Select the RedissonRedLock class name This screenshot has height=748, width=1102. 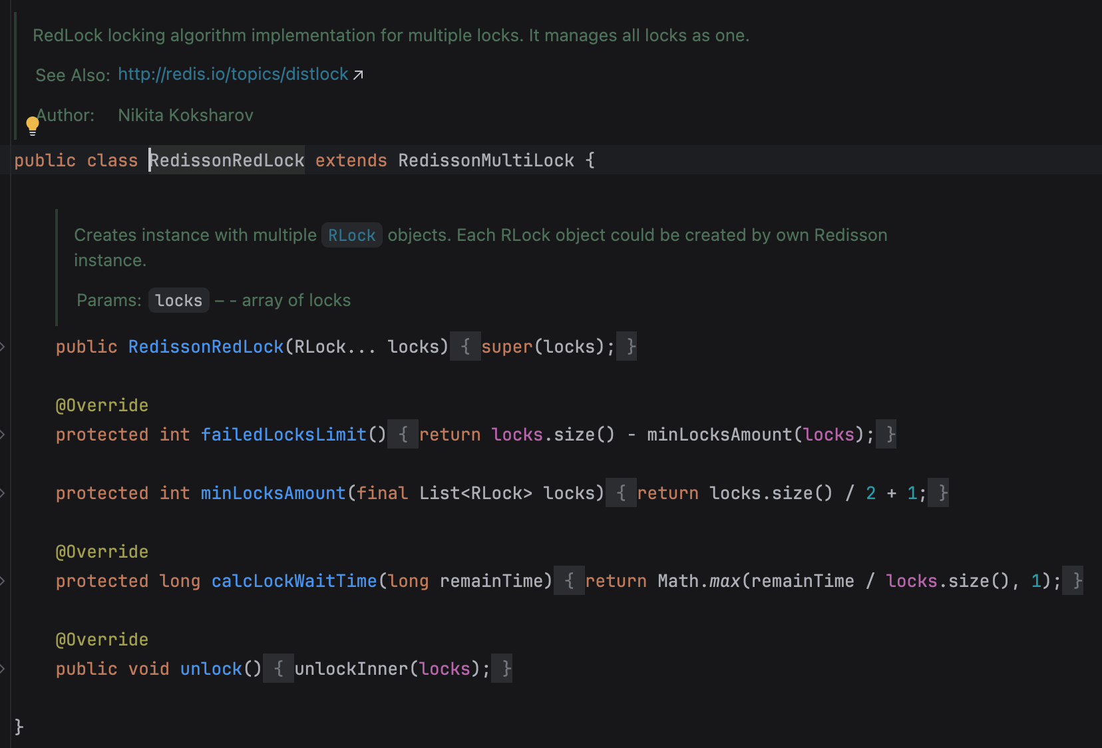coord(226,160)
